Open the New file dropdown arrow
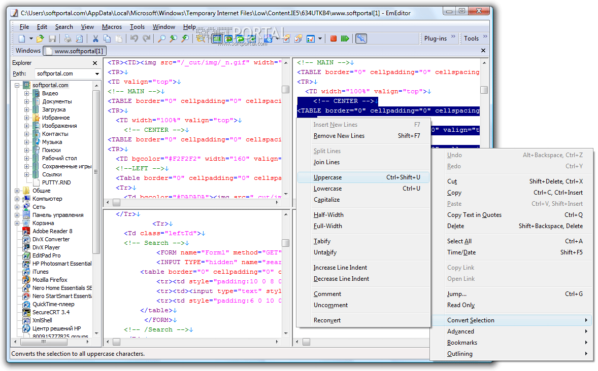 pyautogui.click(x=31, y=39)
